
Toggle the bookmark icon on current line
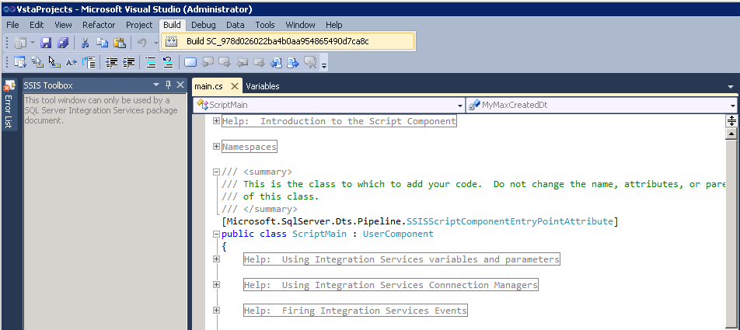(x=190, y=63)
